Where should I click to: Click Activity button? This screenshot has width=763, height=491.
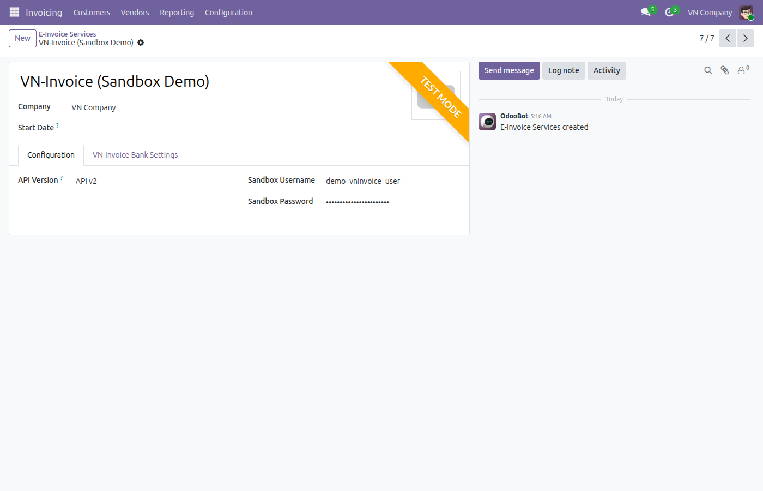pyautogui.click(x=607, y=70)
